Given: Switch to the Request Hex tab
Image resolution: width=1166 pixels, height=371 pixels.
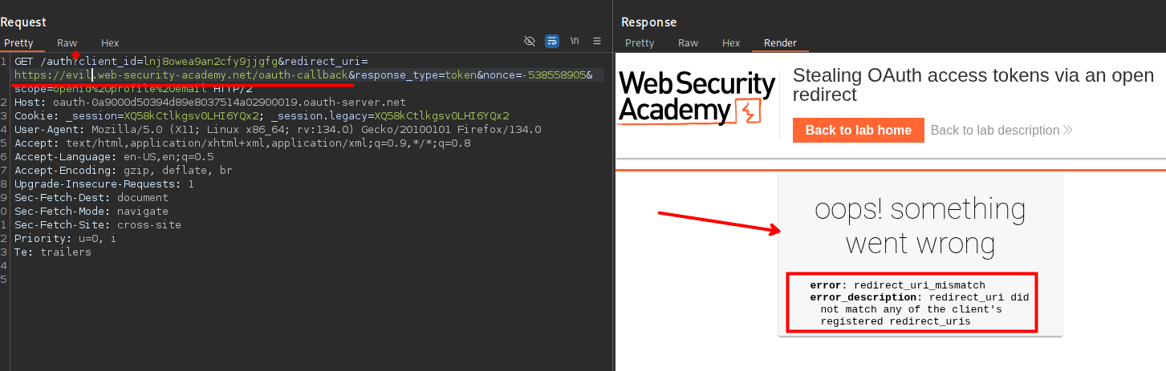Looking at the screenshot, I should click(x=110, y=43).
